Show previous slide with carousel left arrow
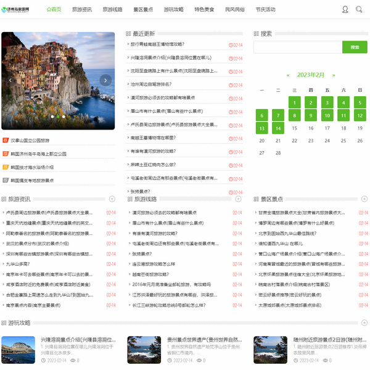Viewport: 370px width, 370px height. 10,80
